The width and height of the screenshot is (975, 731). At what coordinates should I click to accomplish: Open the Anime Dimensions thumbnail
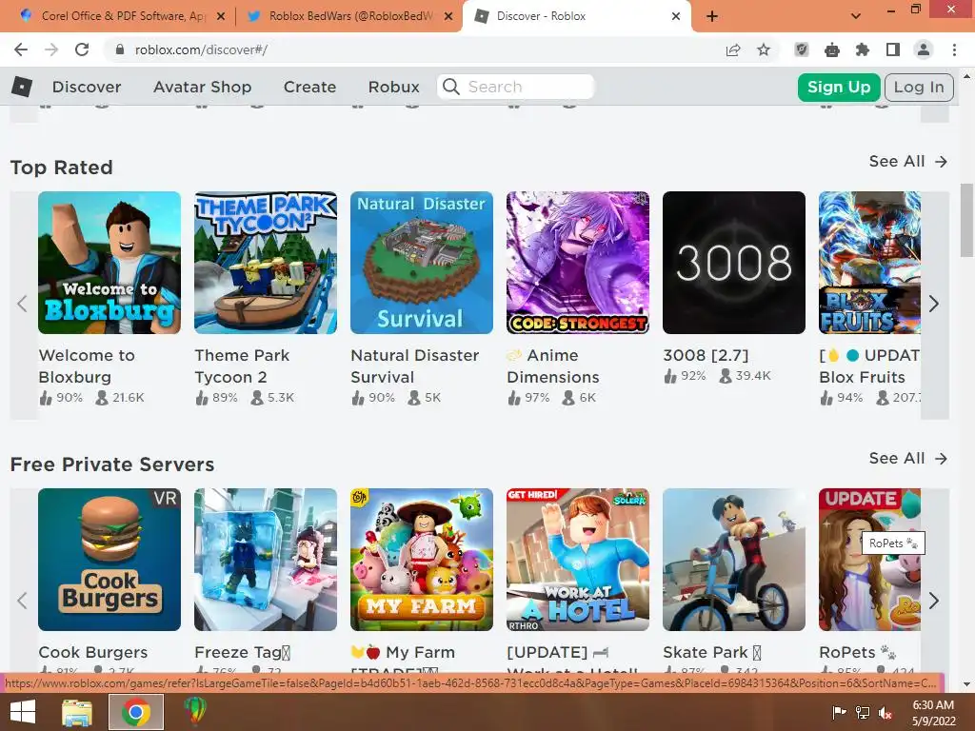point(578,263)
